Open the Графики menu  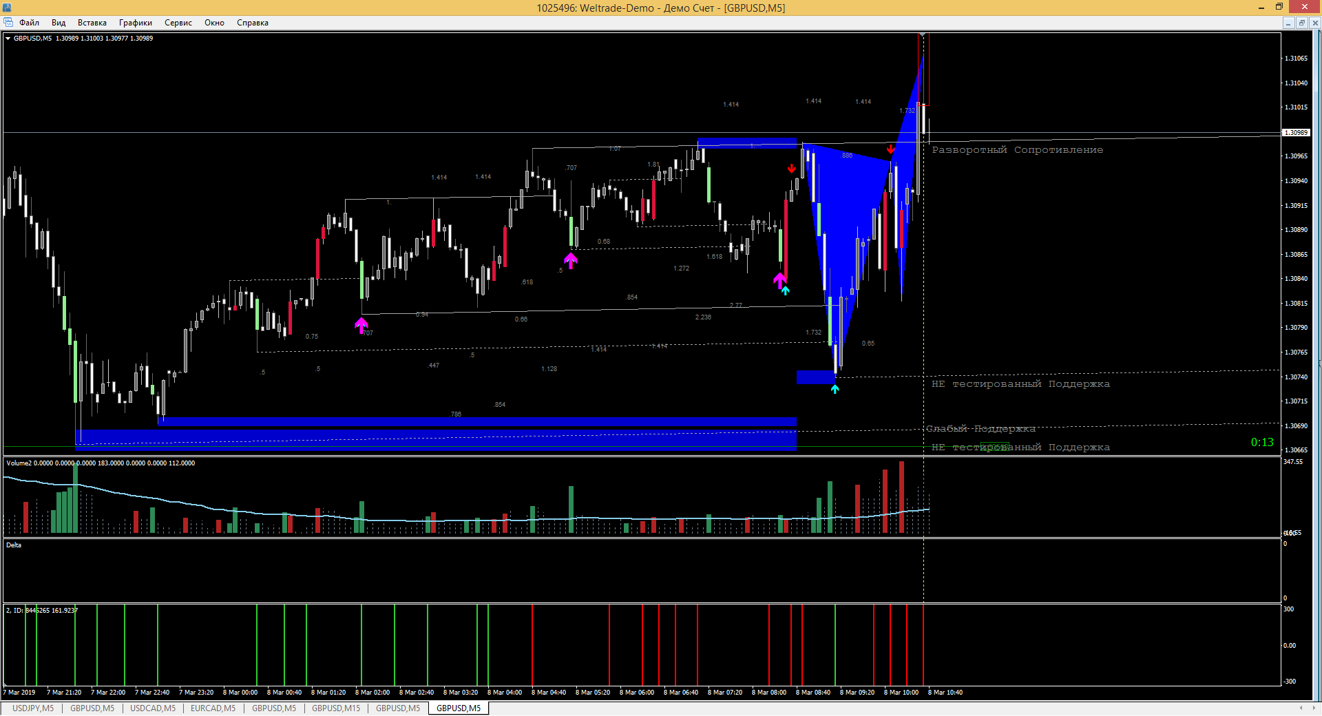[x=136, y=23]
